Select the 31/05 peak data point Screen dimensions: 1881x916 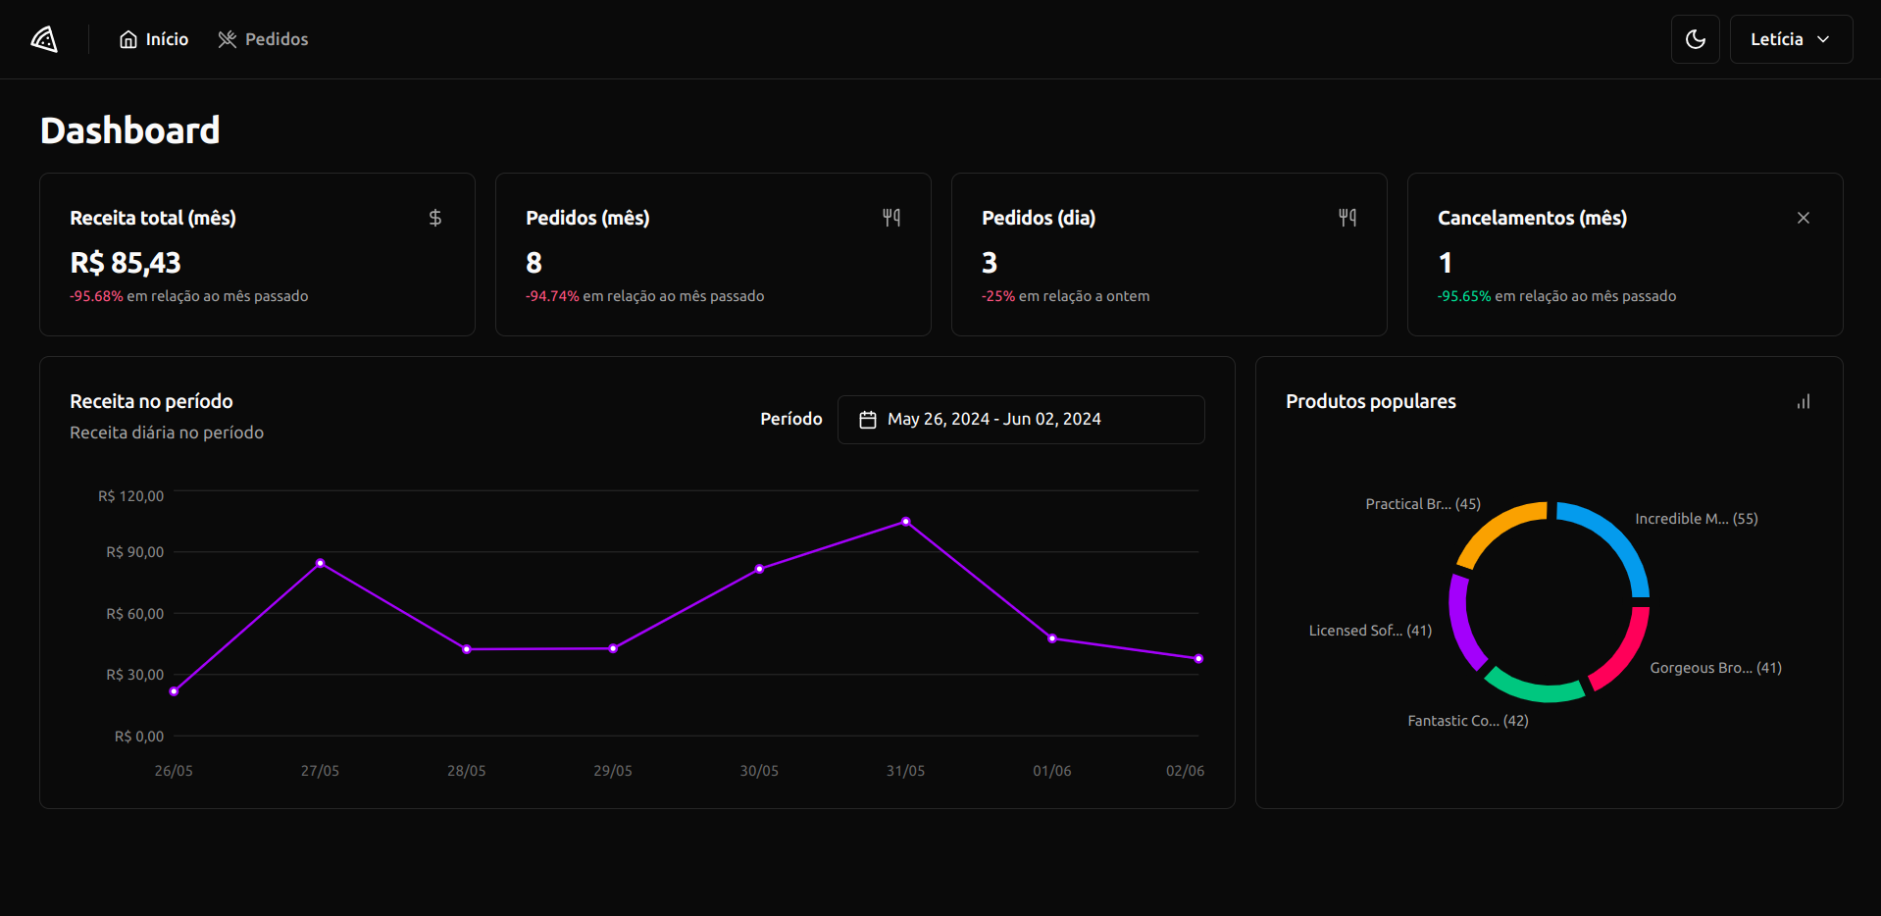tap(905, 522)
